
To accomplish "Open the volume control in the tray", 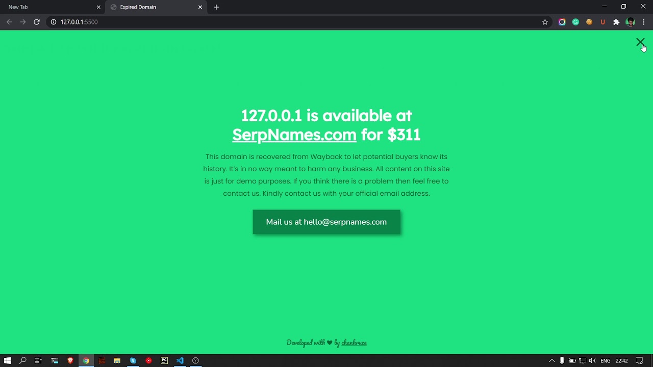I will click(x=592, y=360).
